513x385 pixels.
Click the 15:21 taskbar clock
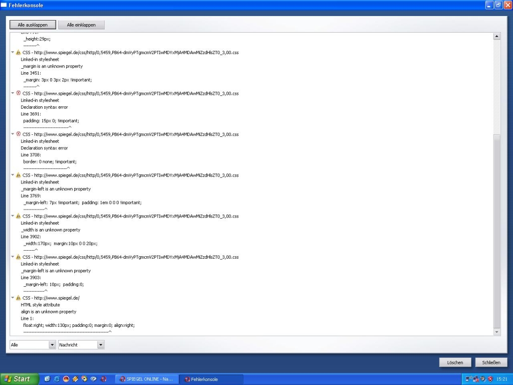(x=501, y=379)
